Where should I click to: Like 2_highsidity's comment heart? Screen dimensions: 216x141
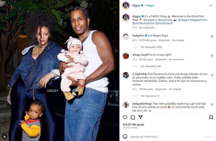(212, 75)
